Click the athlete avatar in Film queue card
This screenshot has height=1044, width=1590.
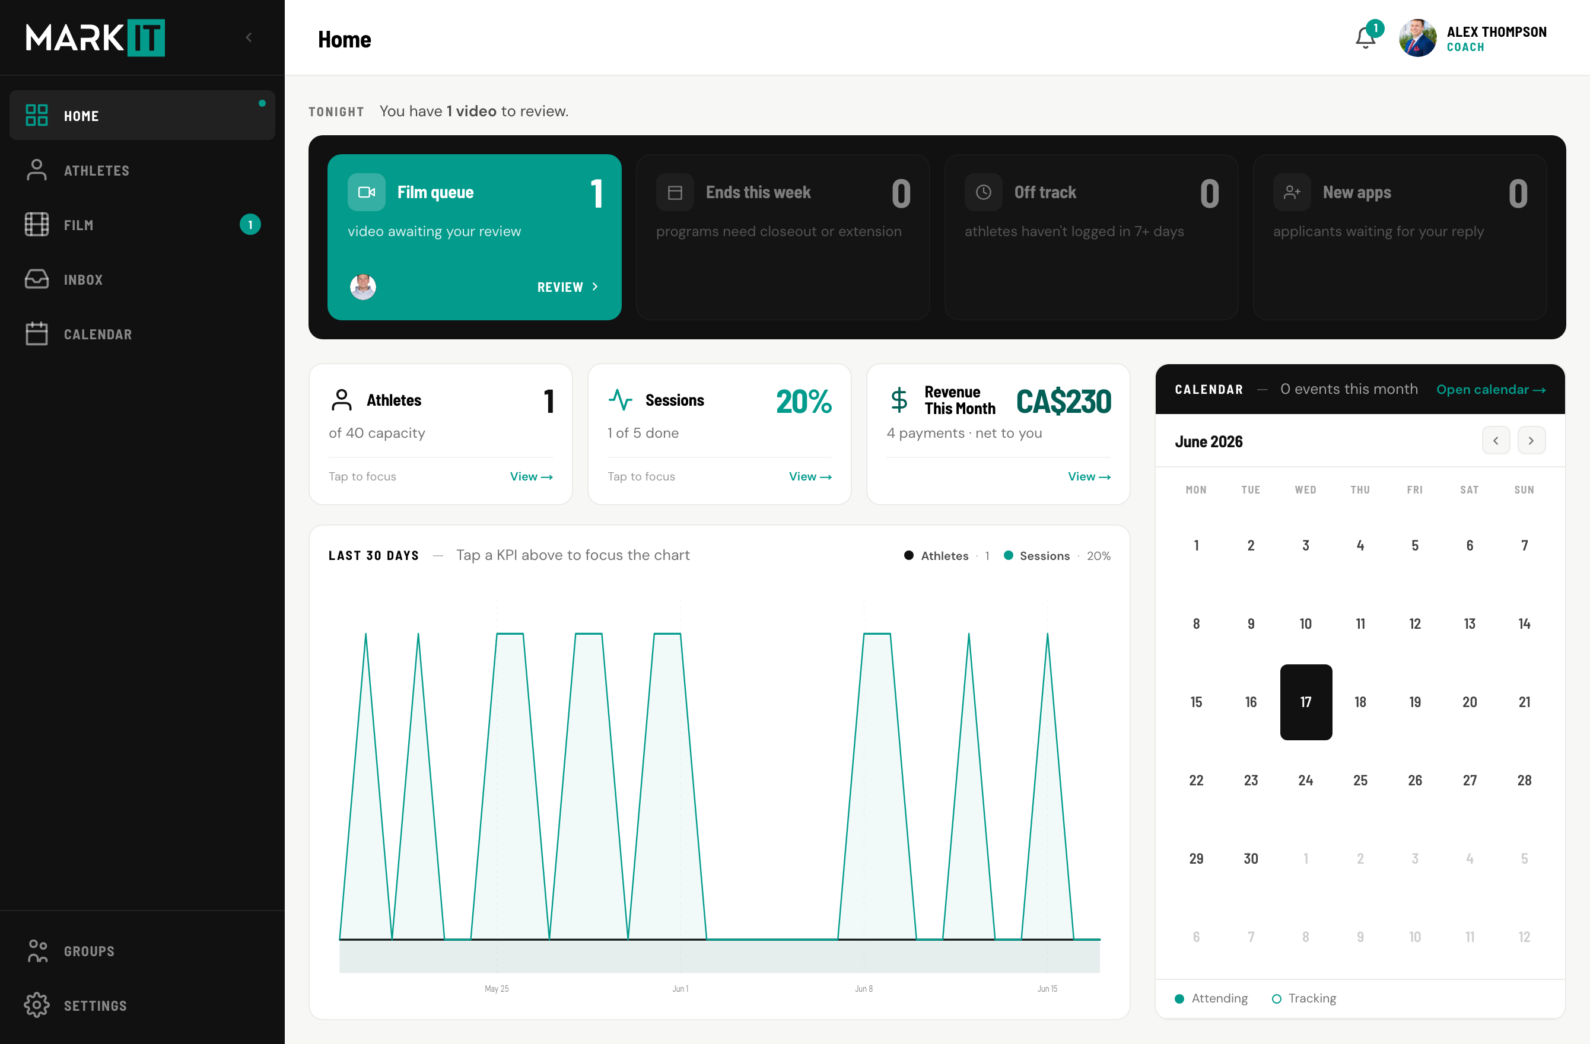click(362, 287)
